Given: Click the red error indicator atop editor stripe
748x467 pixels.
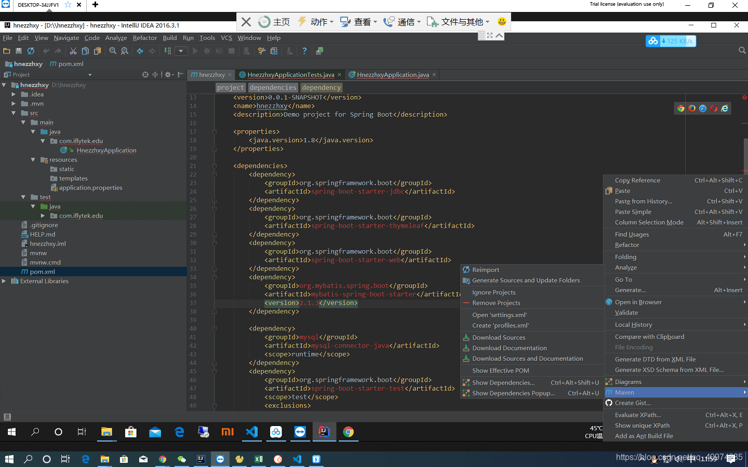Looking at the screenshot, I should click(x=744, y=97).
